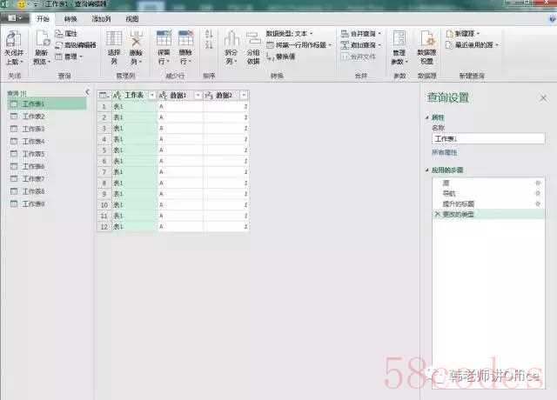The width and height of the screenshot is (557, 400).
Task: Click the 所有属性 (All Properties) link
Action: click(444, 151)
